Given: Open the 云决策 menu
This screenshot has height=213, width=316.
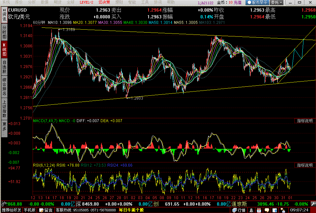Looking at the screenshot, I should pyautogui.click(x=104, y=2).
